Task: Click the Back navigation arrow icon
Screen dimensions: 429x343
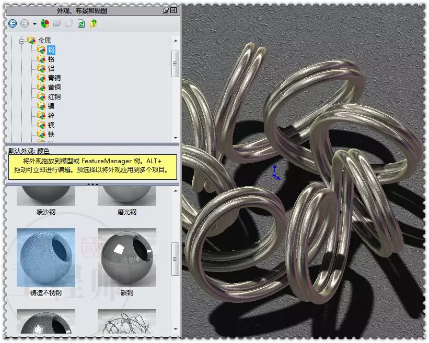Action: pos(13,24)
